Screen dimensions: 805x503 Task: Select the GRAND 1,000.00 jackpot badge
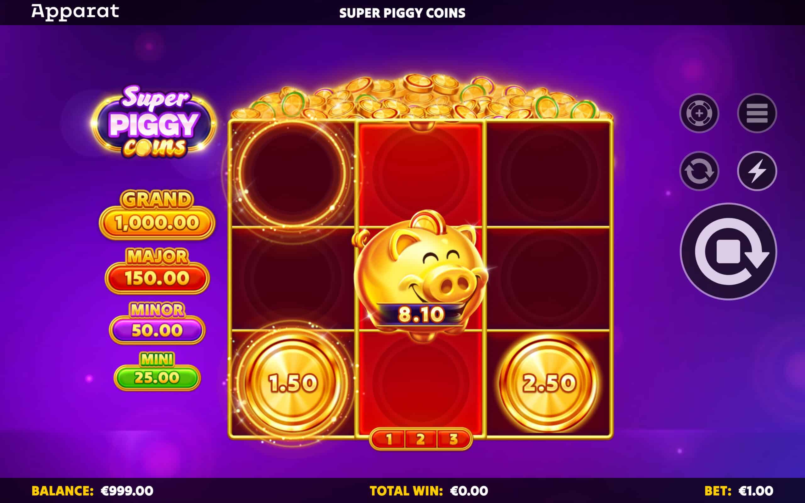click(157, 215)
